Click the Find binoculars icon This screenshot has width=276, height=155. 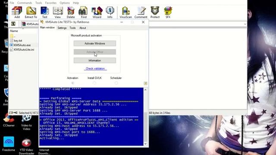click(83, 12)
